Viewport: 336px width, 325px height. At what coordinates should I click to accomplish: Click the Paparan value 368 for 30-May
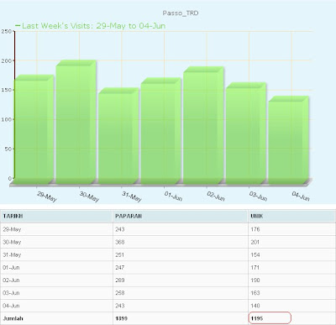coord(120,242)
